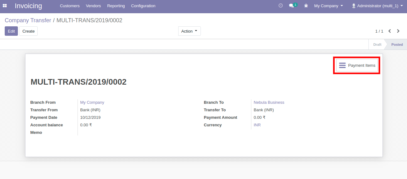Open the Reporting menu
Screen dimensions: 407x179
tap(116, 6)
